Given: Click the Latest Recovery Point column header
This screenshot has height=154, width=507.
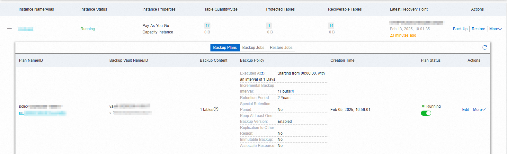Looking at the screenshot, I should tap(408, 9).
